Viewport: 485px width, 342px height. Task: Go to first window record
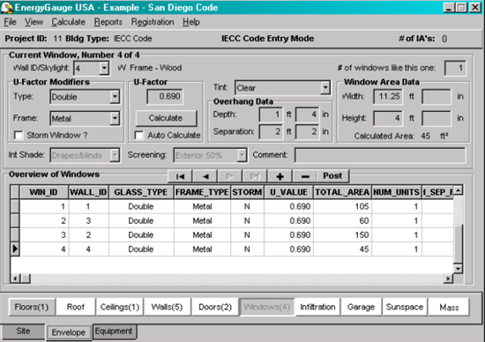(x=180, y=176)
